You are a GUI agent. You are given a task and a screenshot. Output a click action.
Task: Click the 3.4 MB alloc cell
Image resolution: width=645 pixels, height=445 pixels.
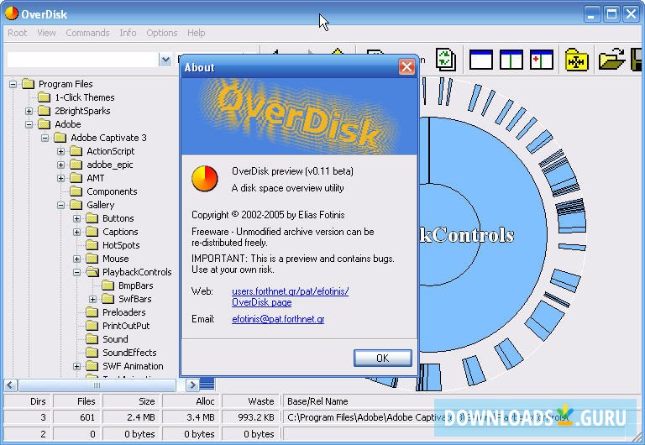(x=191, y=417)
